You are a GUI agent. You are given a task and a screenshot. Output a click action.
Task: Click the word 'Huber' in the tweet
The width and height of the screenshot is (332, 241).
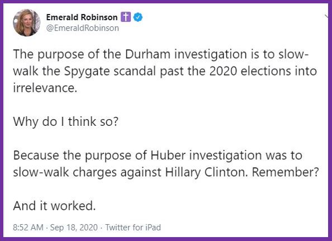168,155
